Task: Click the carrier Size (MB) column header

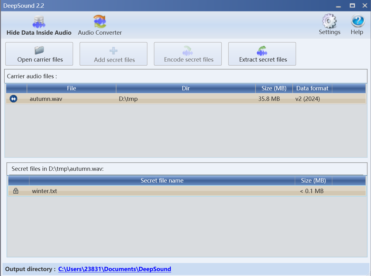Action: [274, 88]
